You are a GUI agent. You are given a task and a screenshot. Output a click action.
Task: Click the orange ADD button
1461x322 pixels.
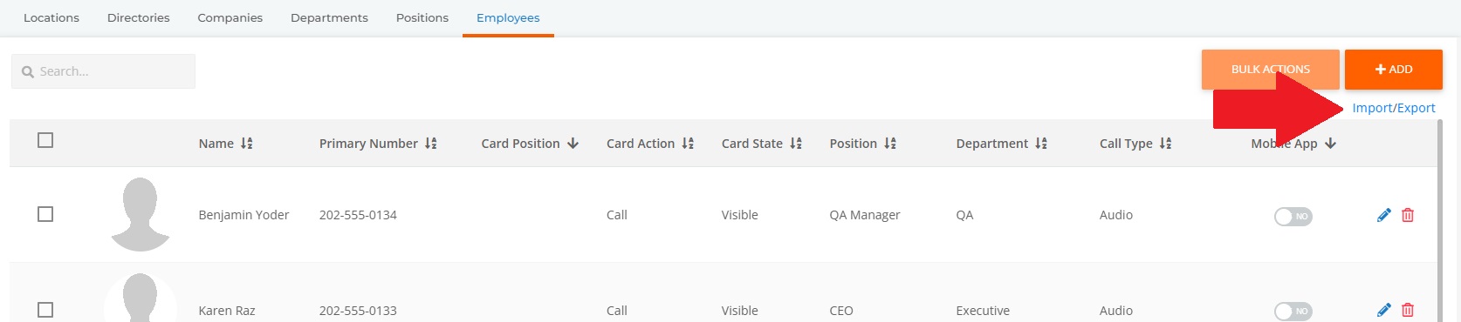(1393, 70)
